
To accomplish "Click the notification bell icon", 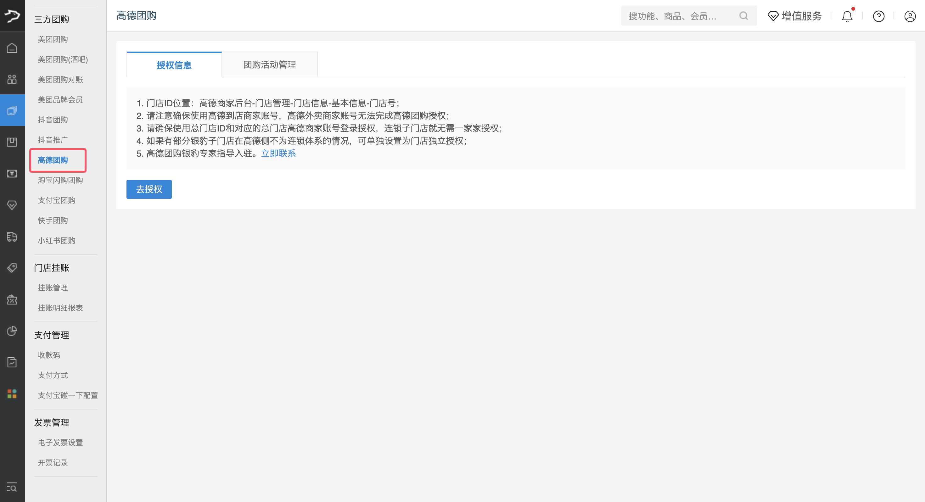I will [x=847, y=16].
